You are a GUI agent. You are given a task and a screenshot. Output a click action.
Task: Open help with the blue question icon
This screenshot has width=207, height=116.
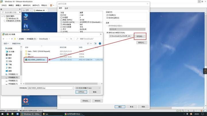pos(100,44)
